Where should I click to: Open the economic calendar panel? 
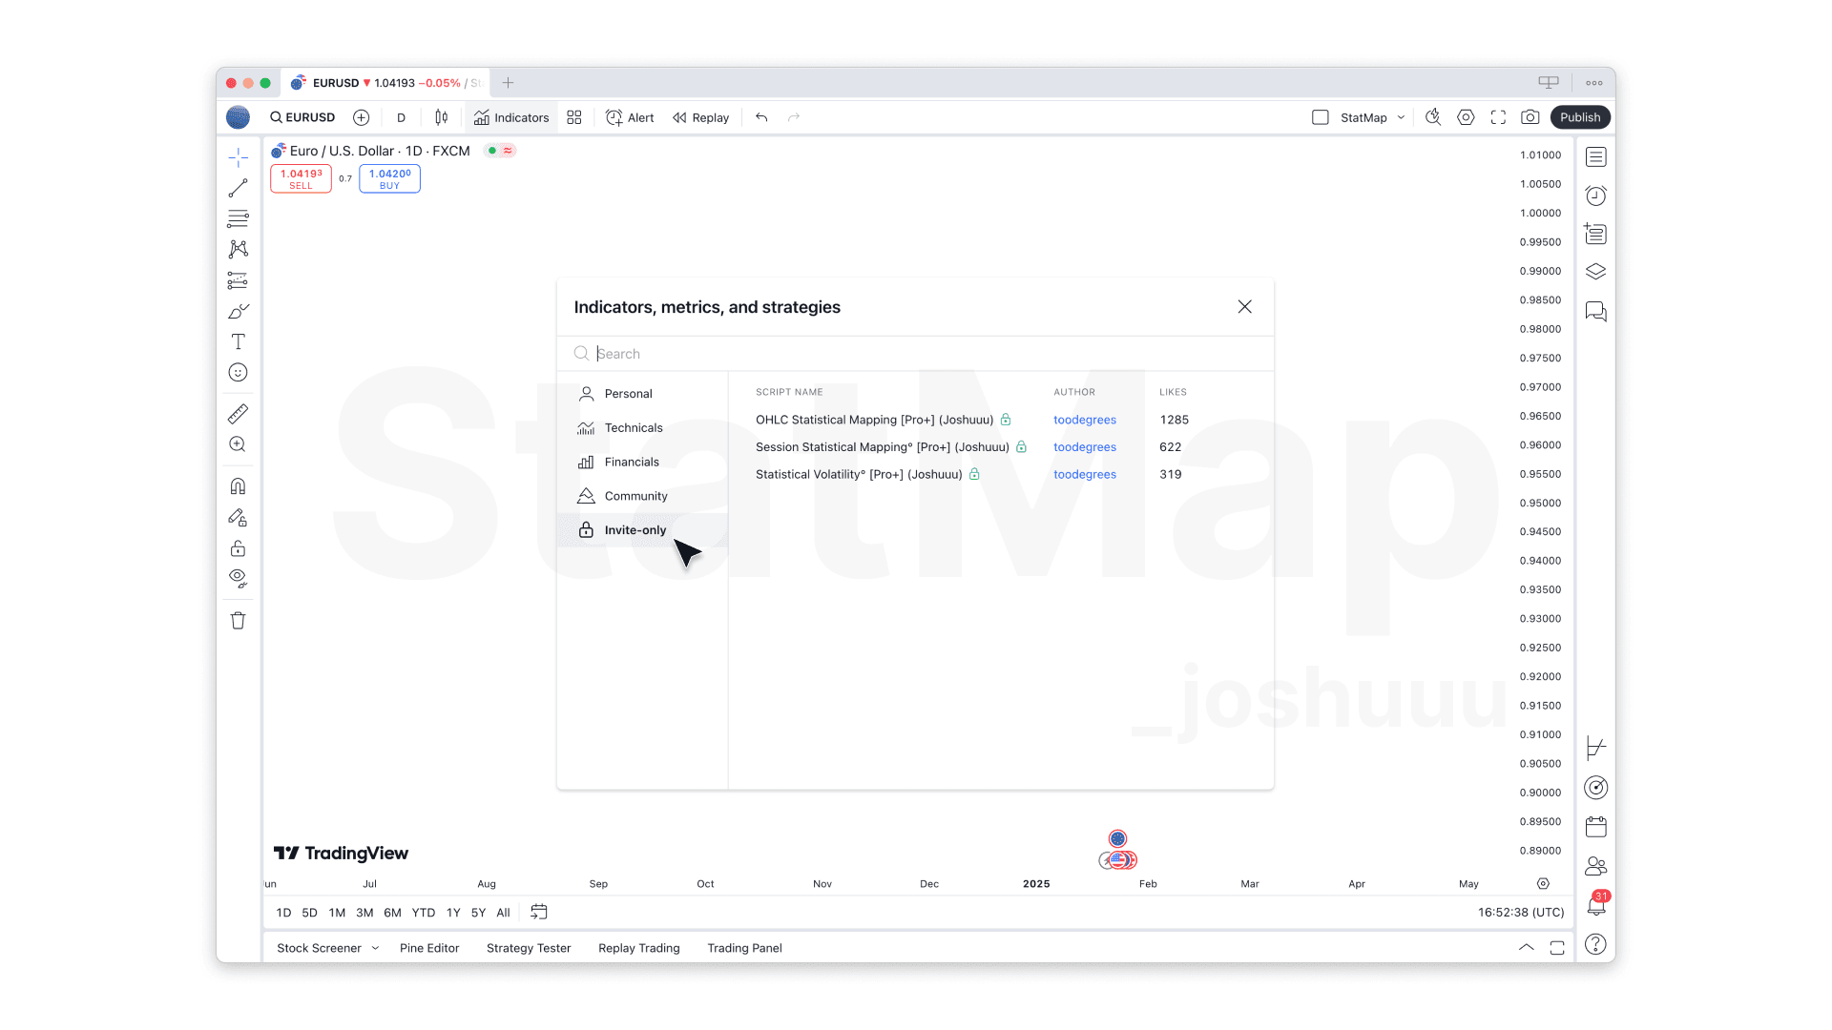(1595, 826)
